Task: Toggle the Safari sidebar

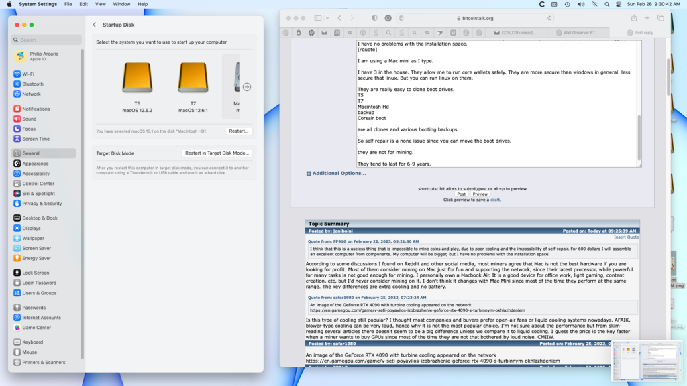Action: click(318, 18)
